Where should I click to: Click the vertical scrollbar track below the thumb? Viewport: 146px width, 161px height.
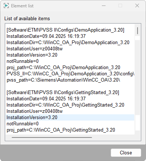(138, 83)
